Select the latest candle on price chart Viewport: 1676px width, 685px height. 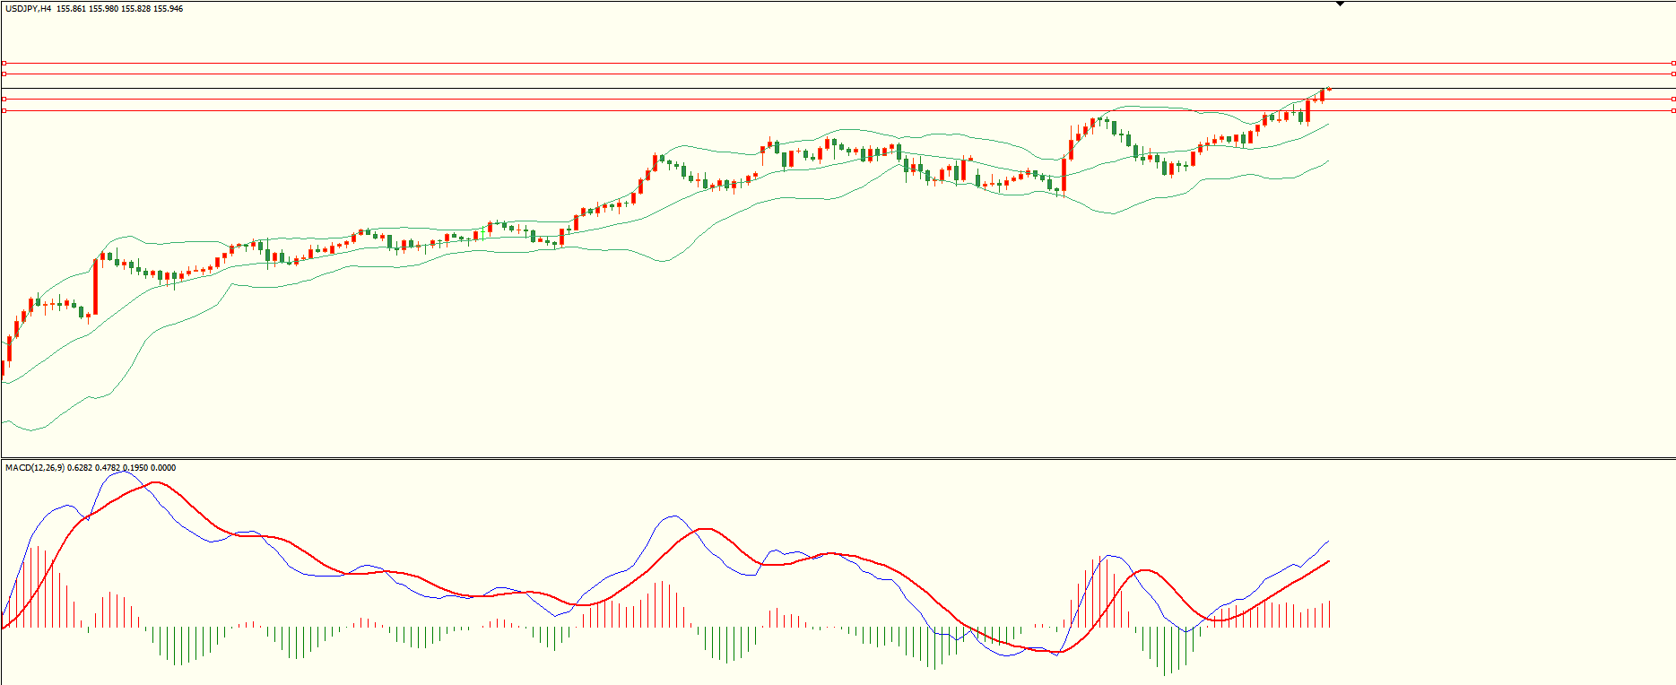tap(1328, 89)
